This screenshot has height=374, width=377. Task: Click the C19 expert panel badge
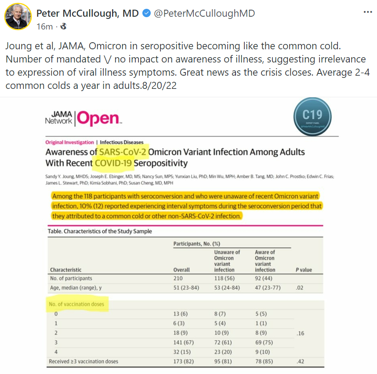pyautogui.click(x=312, y=116)
